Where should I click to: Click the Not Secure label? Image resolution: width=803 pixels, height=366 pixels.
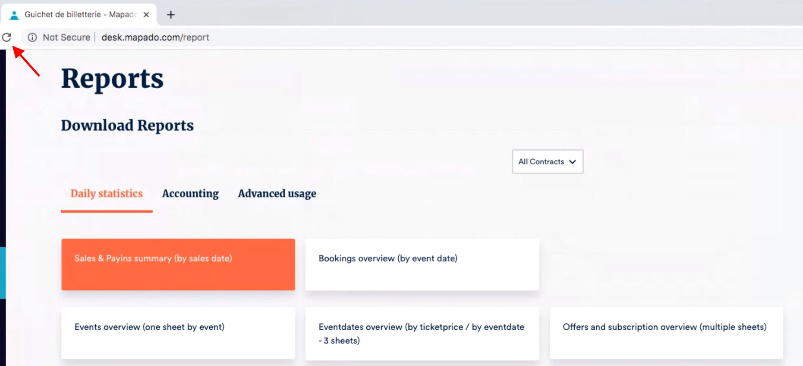(66, 38)
